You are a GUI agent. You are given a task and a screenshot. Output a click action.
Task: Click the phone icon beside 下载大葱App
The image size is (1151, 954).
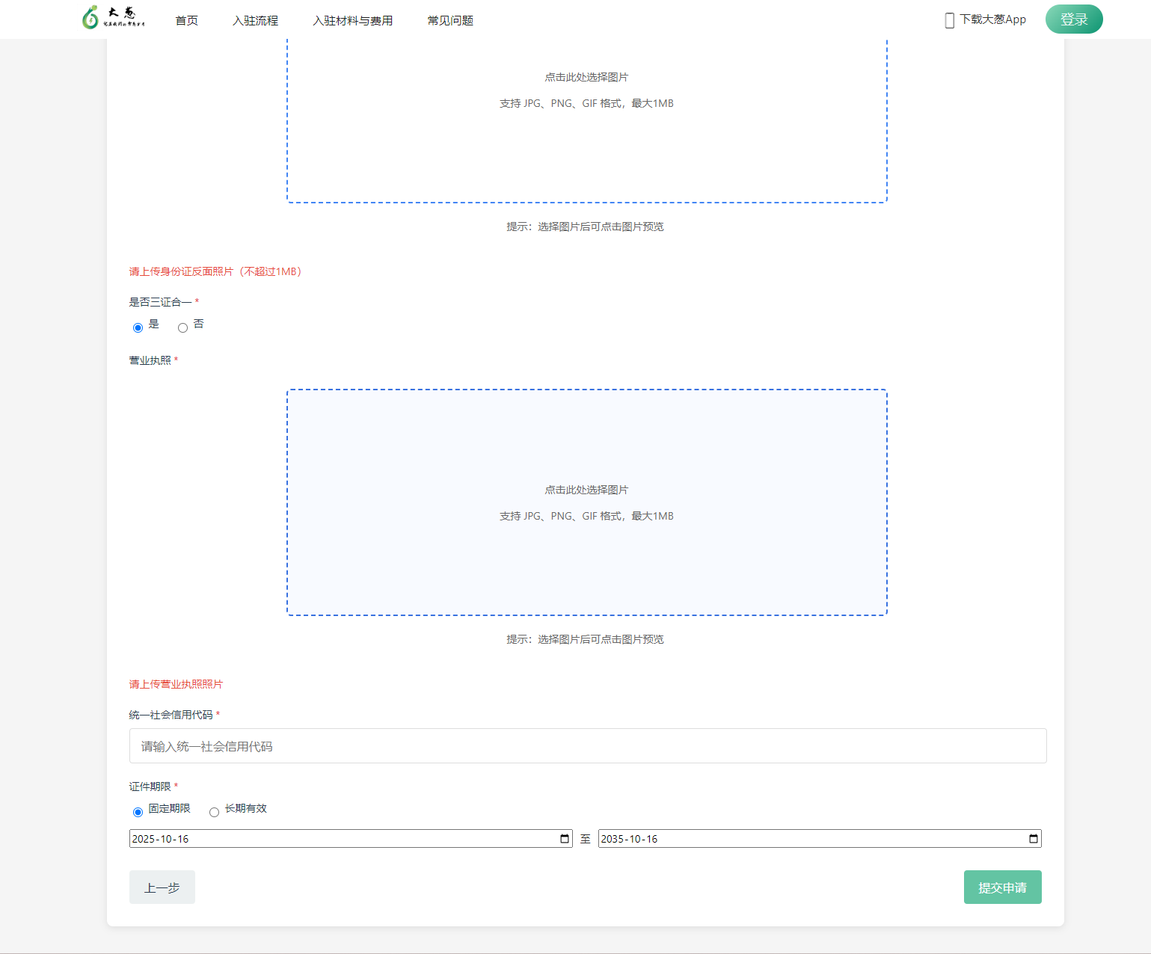[x=949, y=20]
